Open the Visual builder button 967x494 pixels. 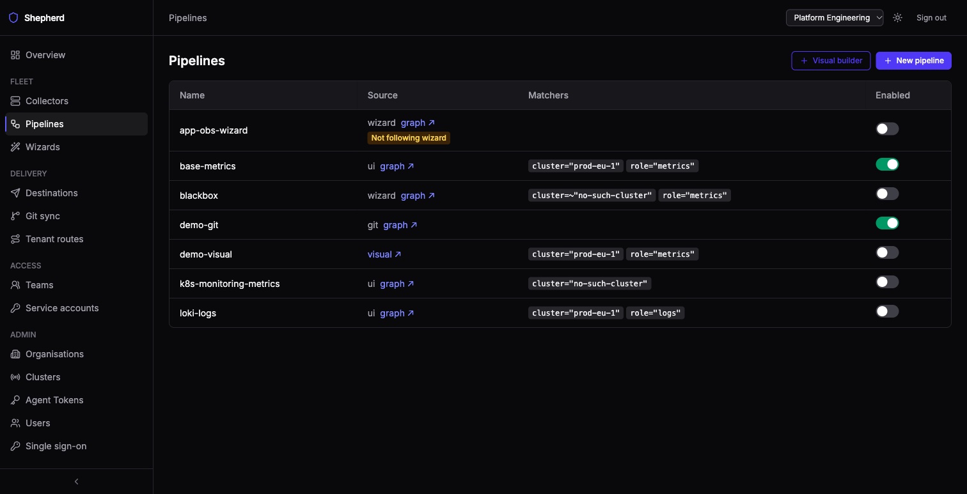pyautogui.click(x=831, y=61)
